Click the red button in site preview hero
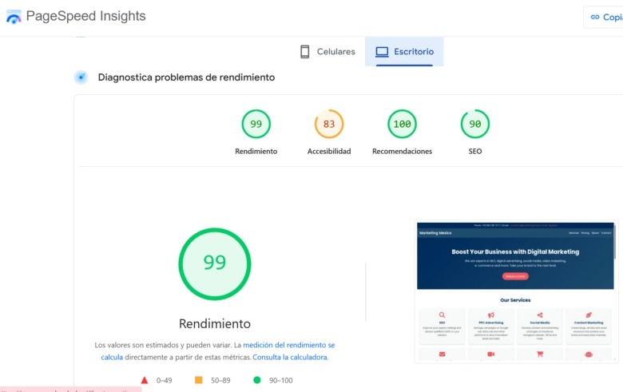The height and width of the screenshot is (392, 623). tap(515, 276)
